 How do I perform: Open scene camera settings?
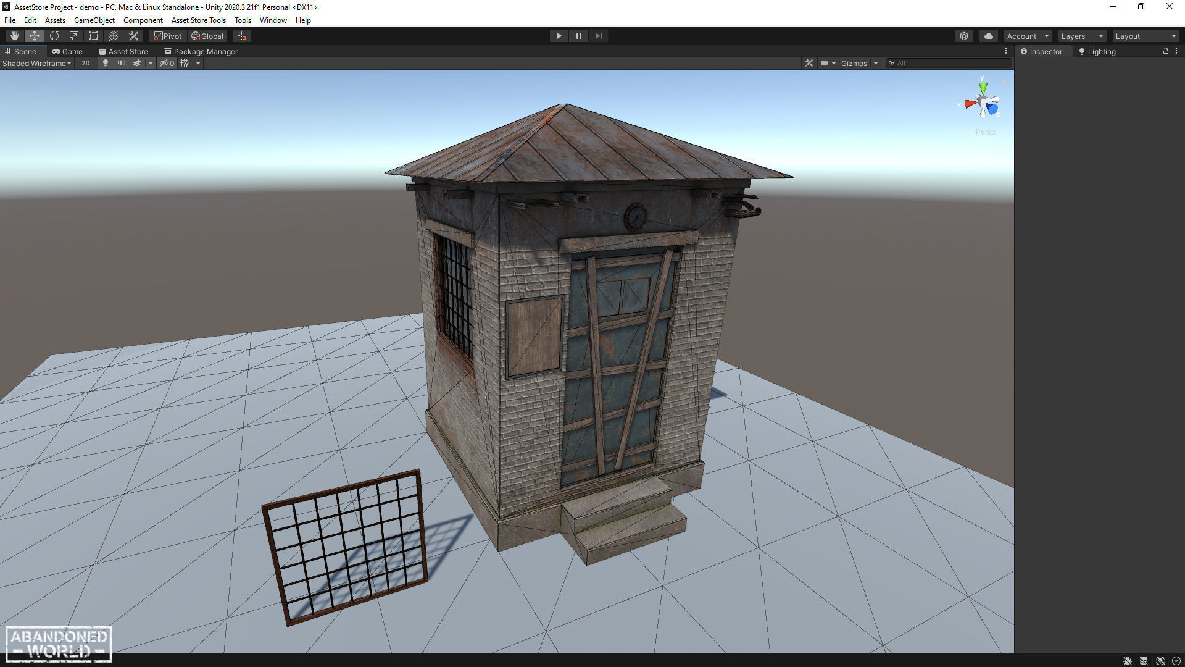coord(828,63)
